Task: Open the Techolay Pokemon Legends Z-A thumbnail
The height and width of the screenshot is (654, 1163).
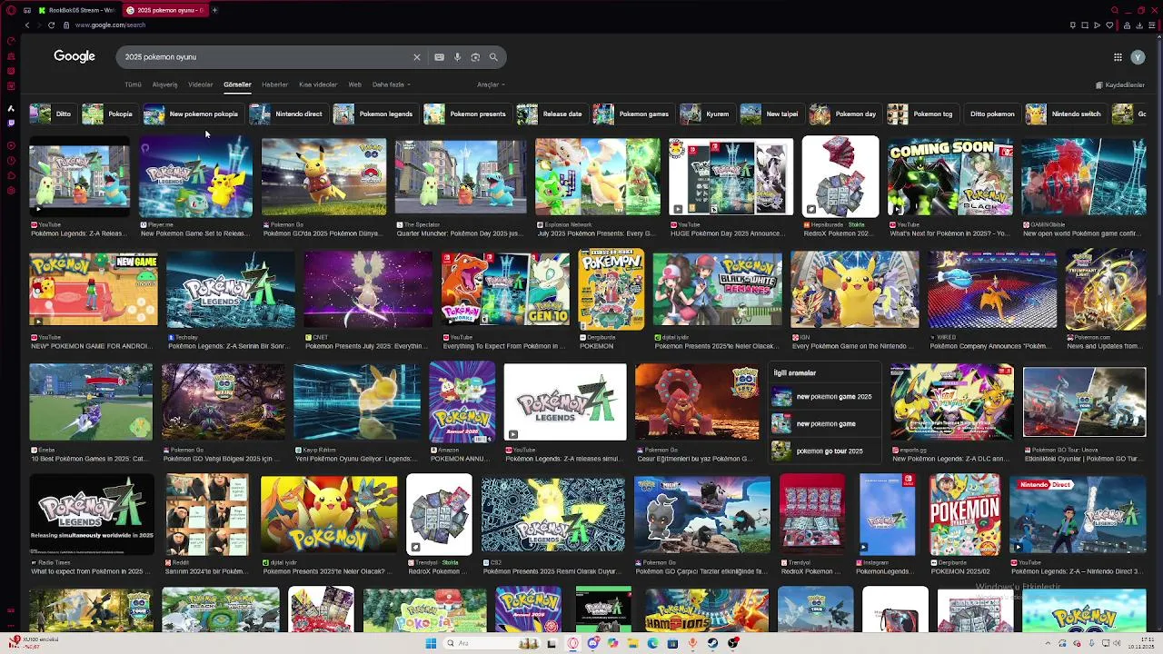Action: coord(231,290)
